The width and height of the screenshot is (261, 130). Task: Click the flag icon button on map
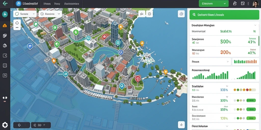click(x=142, y=14)
